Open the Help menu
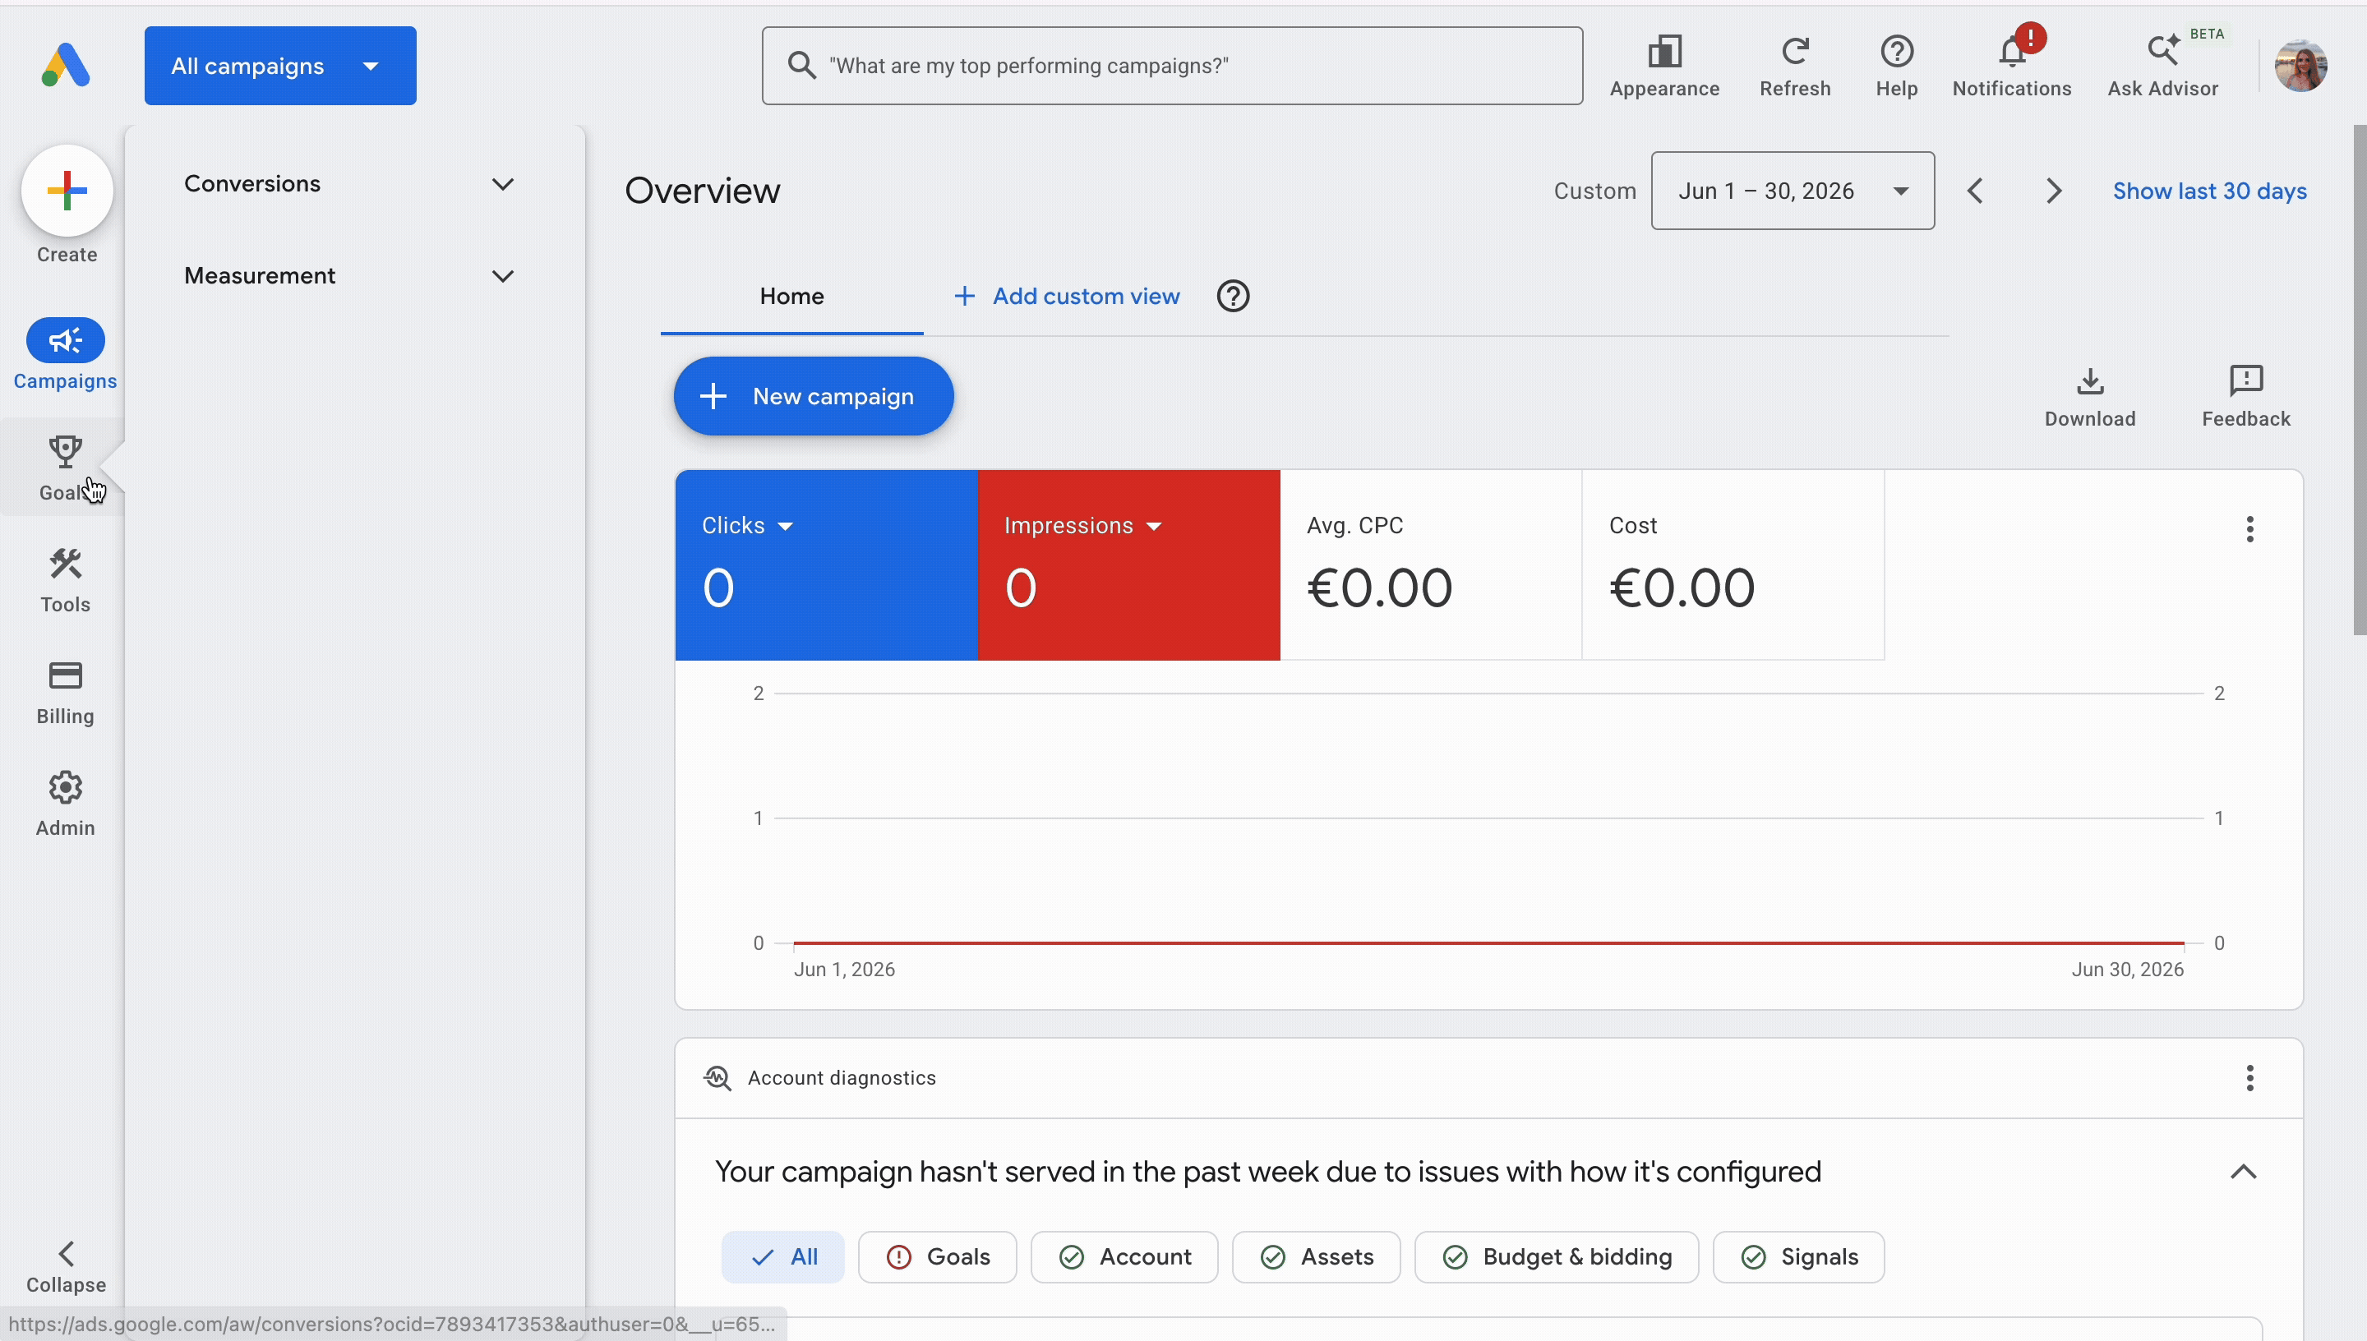Image resolution: width=2367 pixels, height=1341 pixels. (1896, 67)
